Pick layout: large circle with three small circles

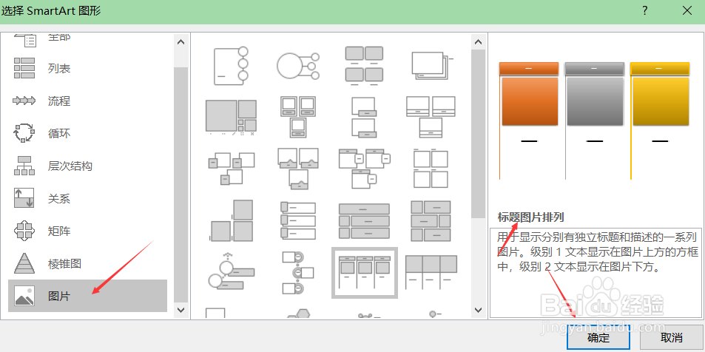click(x=297, y=66)
